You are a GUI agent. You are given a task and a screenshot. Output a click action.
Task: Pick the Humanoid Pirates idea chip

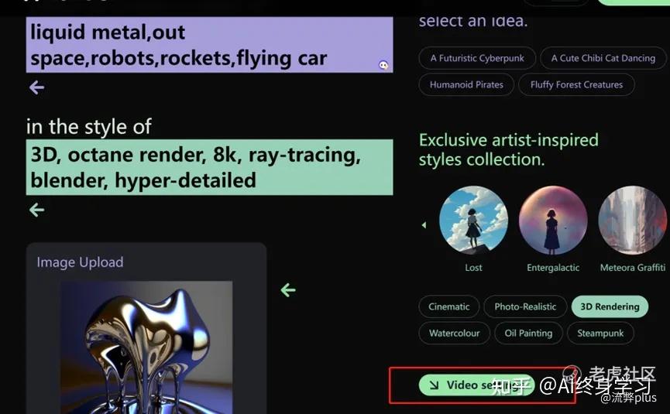[466, 84]
